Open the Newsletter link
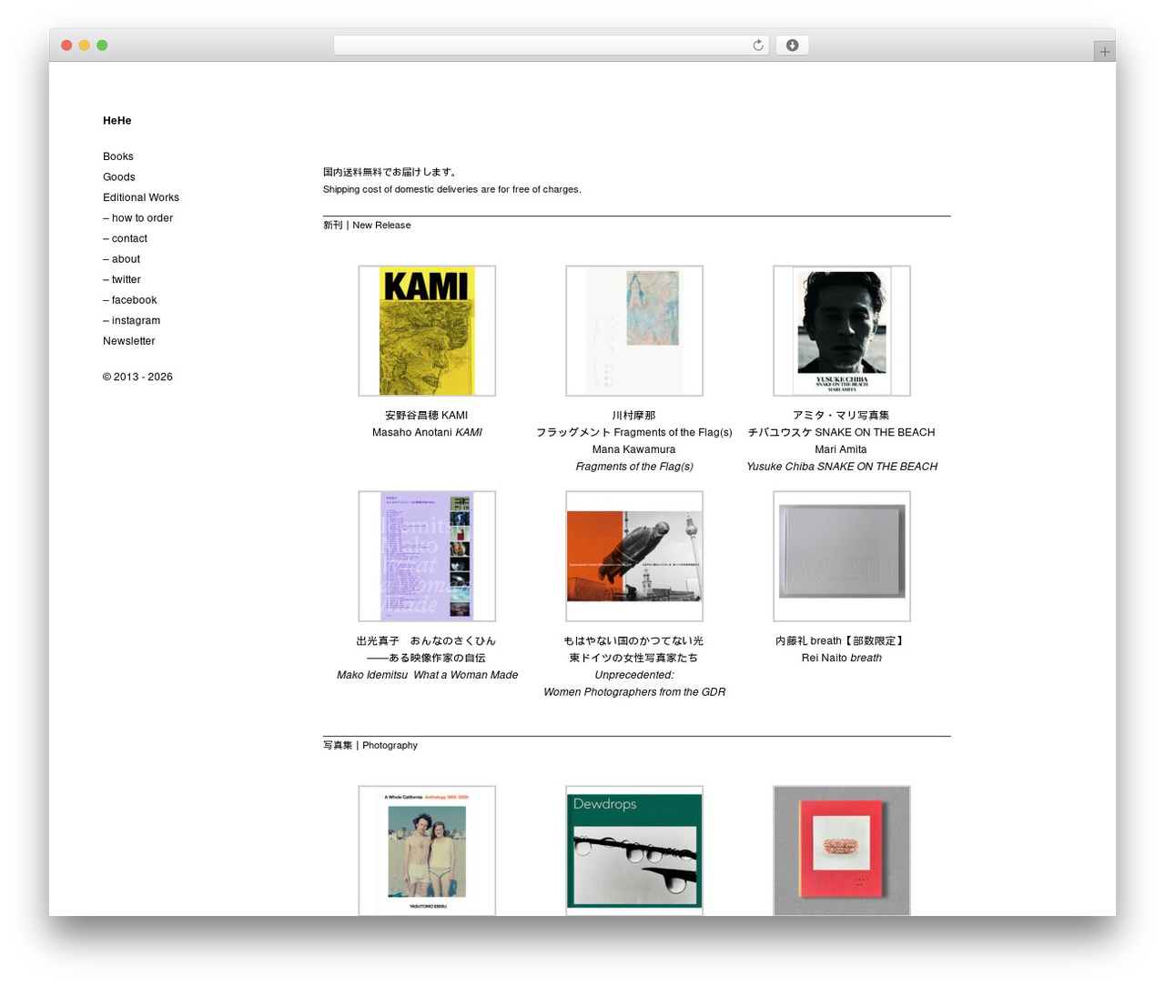 point(129,341)
